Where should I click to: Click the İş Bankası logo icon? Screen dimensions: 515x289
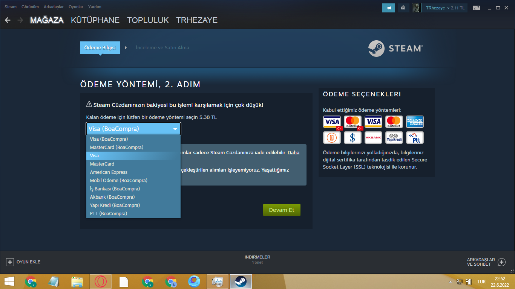pos(353,137)
